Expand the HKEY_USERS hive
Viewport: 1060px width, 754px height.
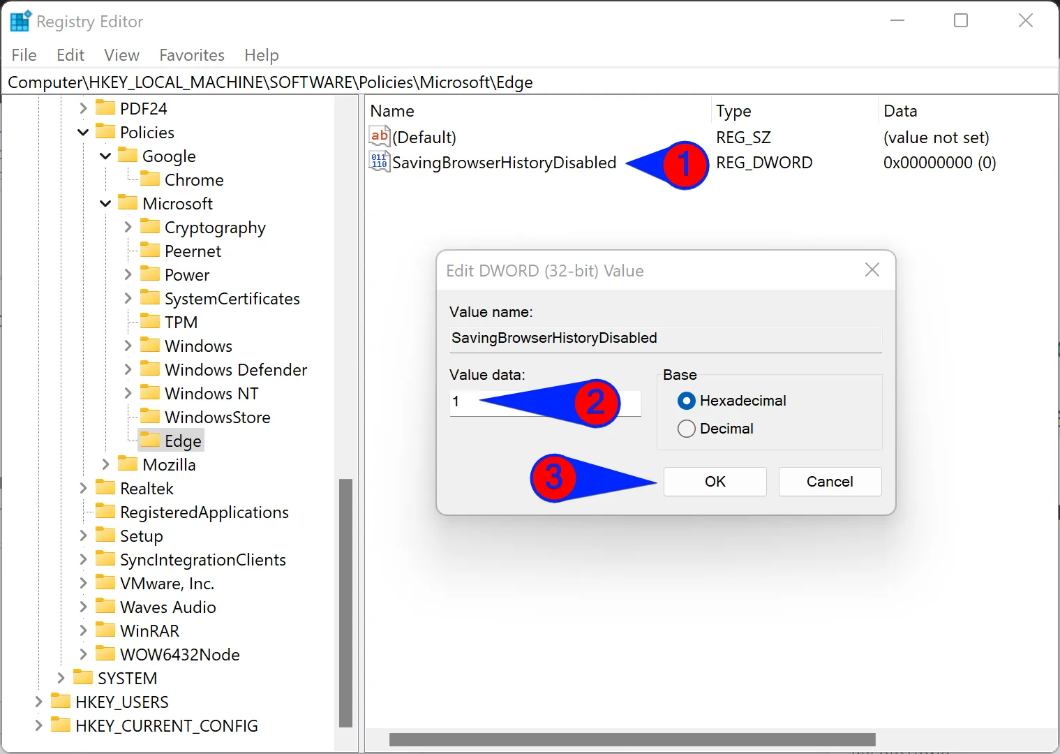39,702
